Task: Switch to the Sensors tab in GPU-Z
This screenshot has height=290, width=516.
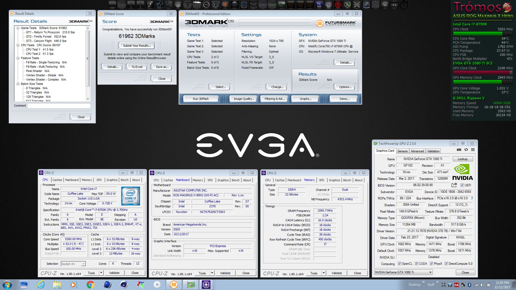Action: point(402,151)
